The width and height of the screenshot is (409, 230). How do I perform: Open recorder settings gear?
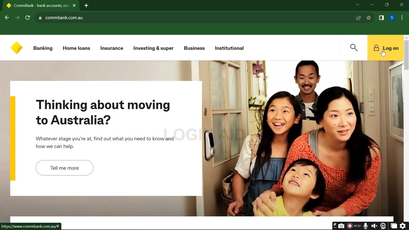[403, 226]
